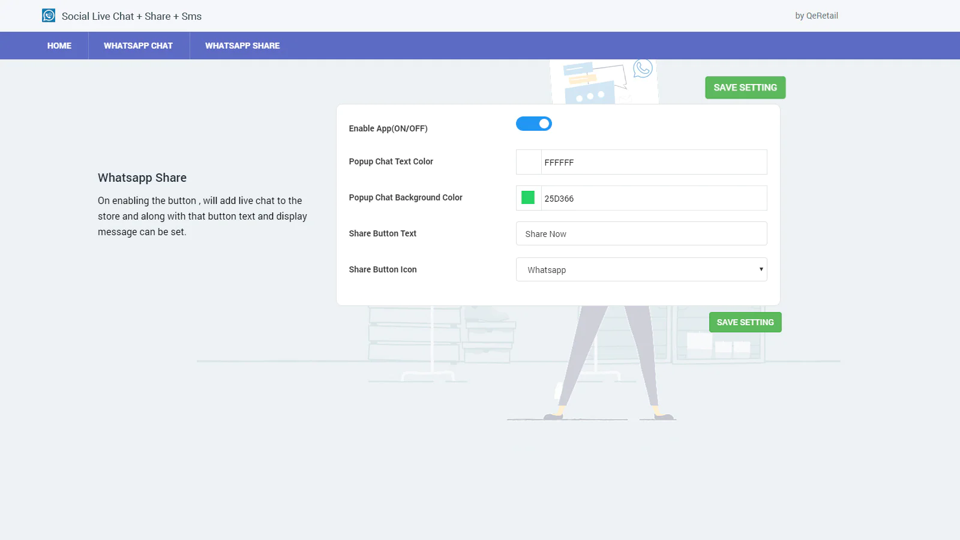The width and height of the screenshot is (960, 540).
Task: Click the 25D366 background color input field
Action: 654,198
